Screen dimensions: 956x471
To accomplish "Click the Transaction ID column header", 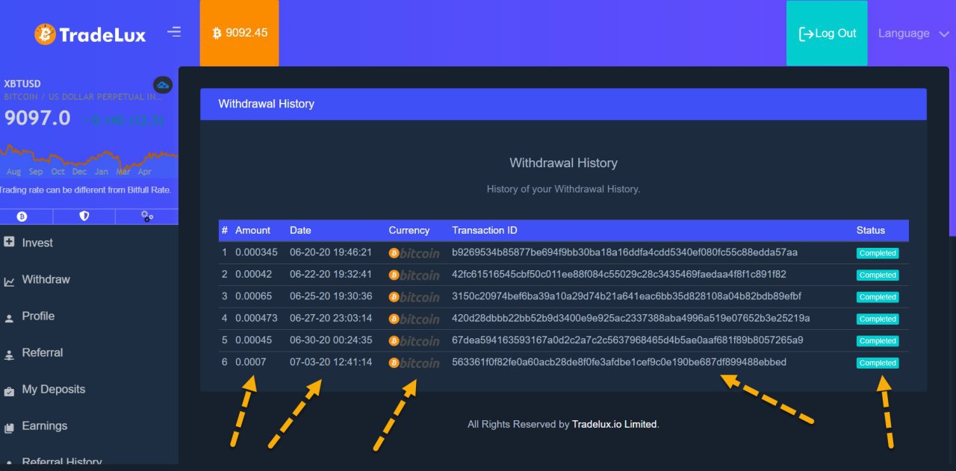I will click(x=485, y=230).
